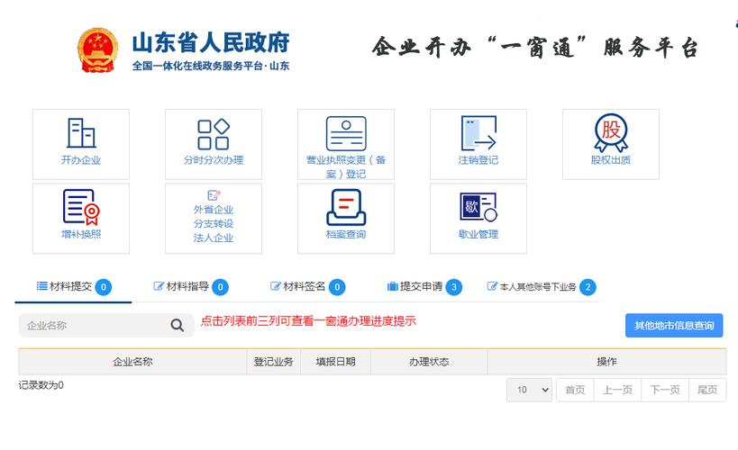
Task: Open the 注销登记 tile
Action: [x=478, y=144]
